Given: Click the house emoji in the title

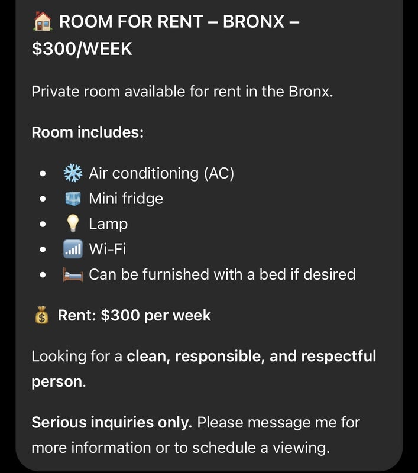Looking at the screenshot, I should click(x=43, y=21).
